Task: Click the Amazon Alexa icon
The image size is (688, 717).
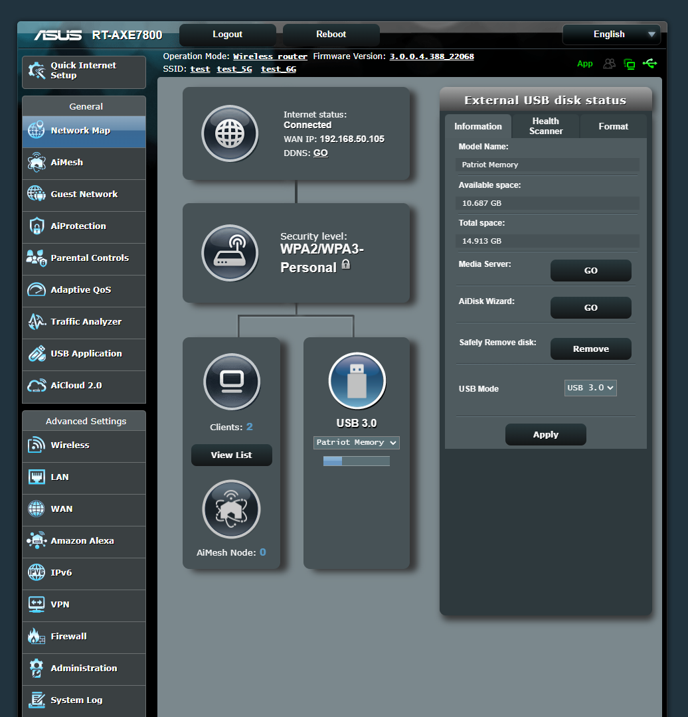Action: pos(37,540)
